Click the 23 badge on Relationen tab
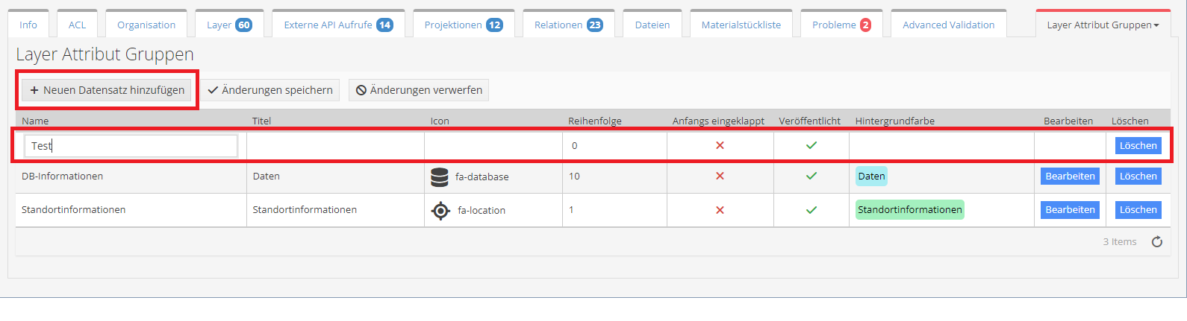The width and height of the screenshot is (1187, 321). coord(594,25)
